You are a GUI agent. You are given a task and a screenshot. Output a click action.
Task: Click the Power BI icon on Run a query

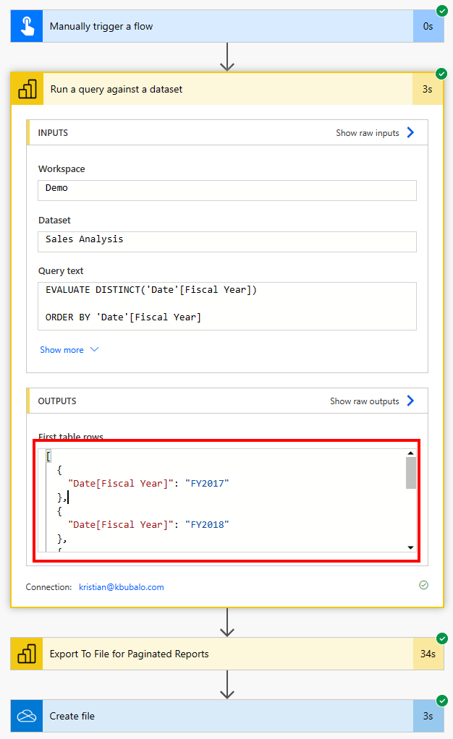point(27,90)
